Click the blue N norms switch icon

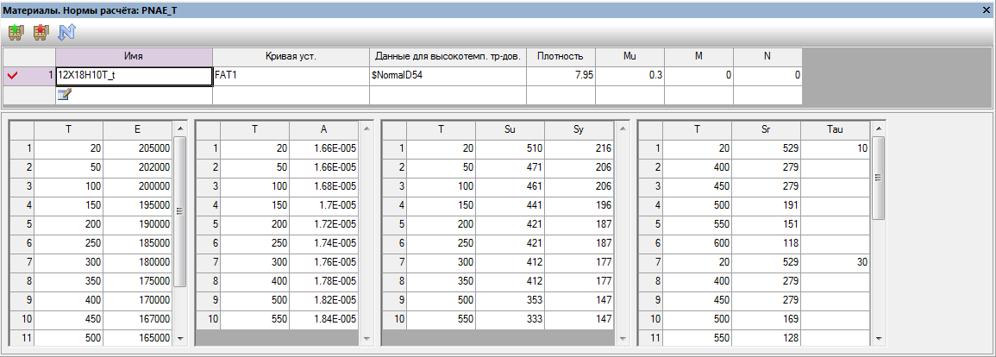coord(66,33)
